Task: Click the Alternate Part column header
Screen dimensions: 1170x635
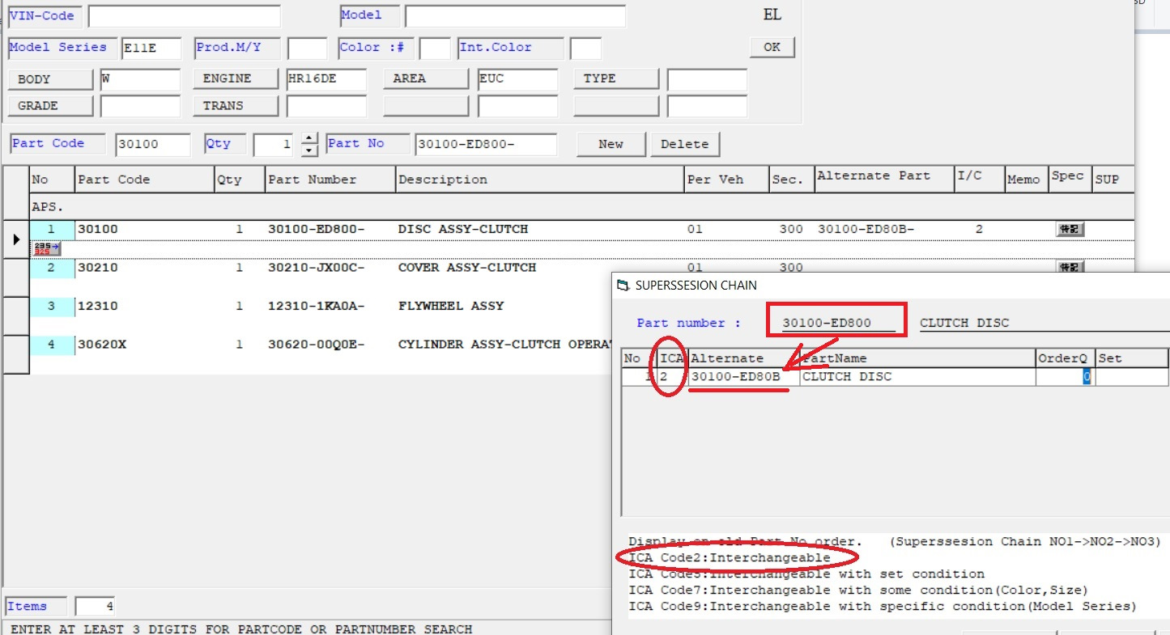Action: pos(873,176)
